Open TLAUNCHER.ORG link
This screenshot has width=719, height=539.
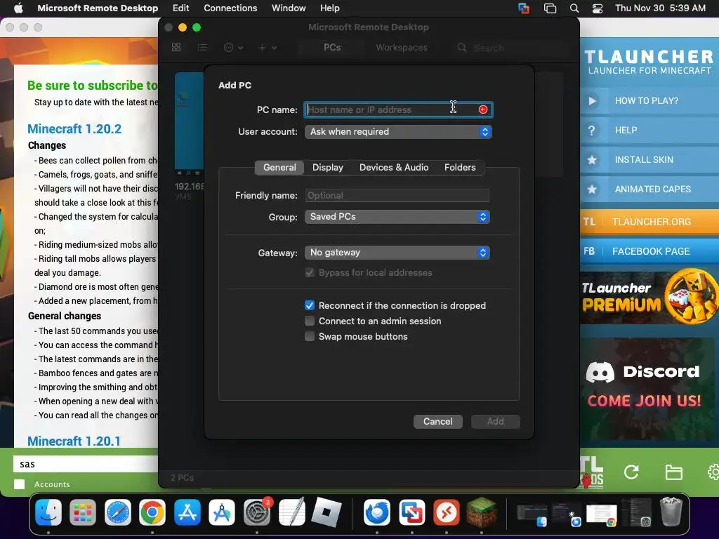click(649, 222)
